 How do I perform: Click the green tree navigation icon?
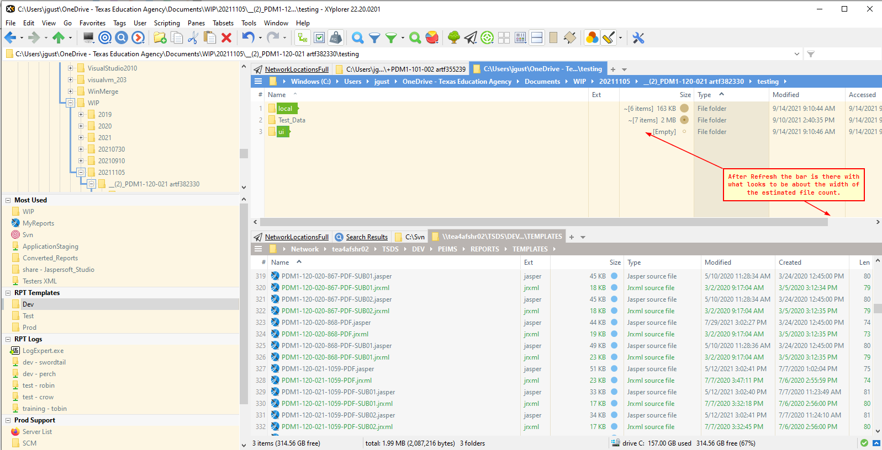tap(453, 37)
